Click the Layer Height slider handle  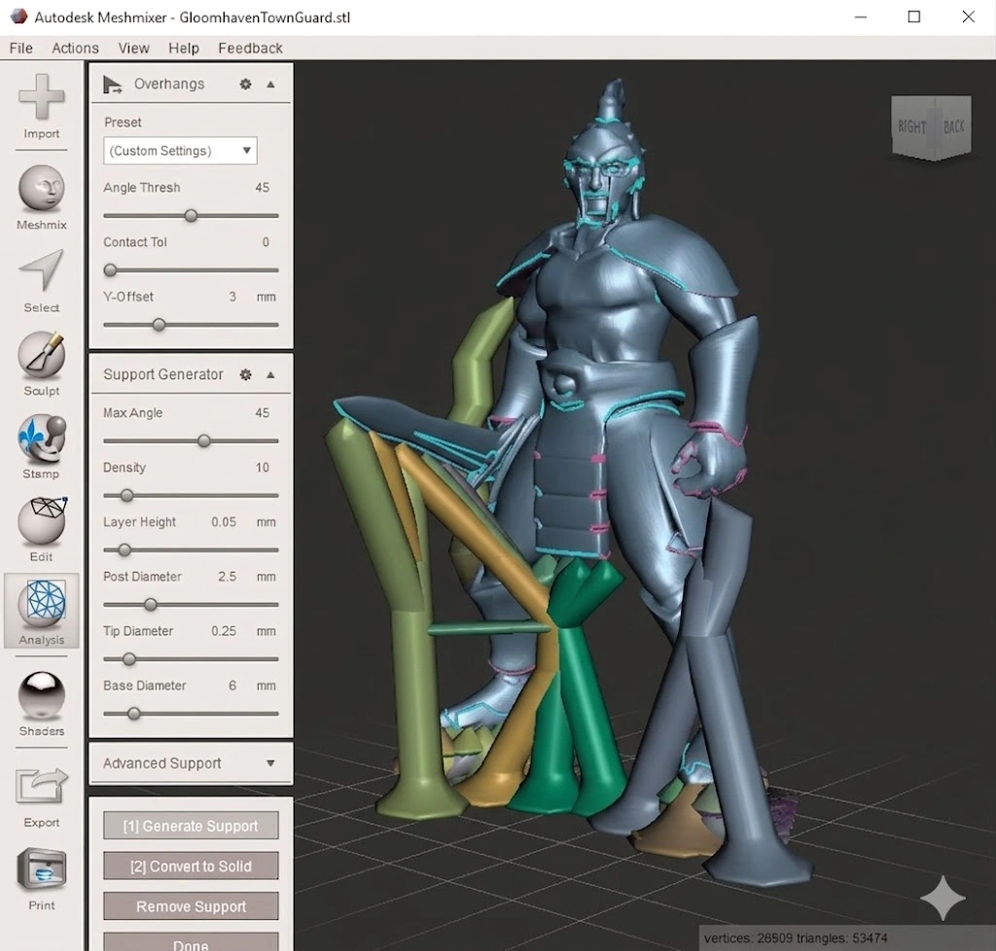(x=124, y=549)
